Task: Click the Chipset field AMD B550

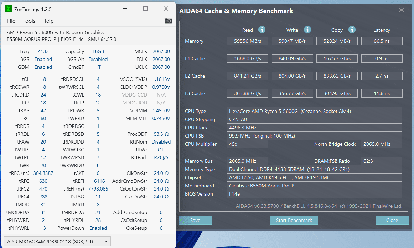Action: pos(315,177)
